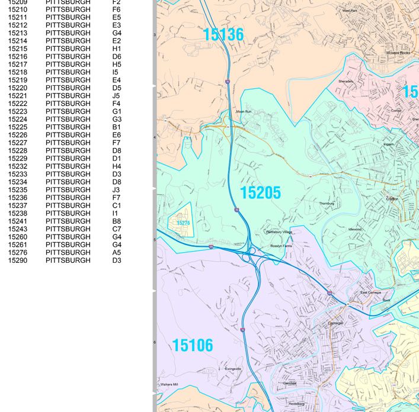The width and height of the screenshot is (419, 412).
Task: Click the Crafton town label
Action: [x=392, y=199]
